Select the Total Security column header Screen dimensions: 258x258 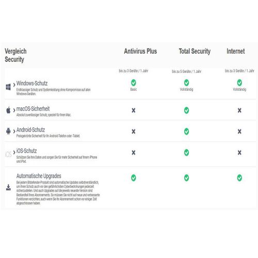195,52
